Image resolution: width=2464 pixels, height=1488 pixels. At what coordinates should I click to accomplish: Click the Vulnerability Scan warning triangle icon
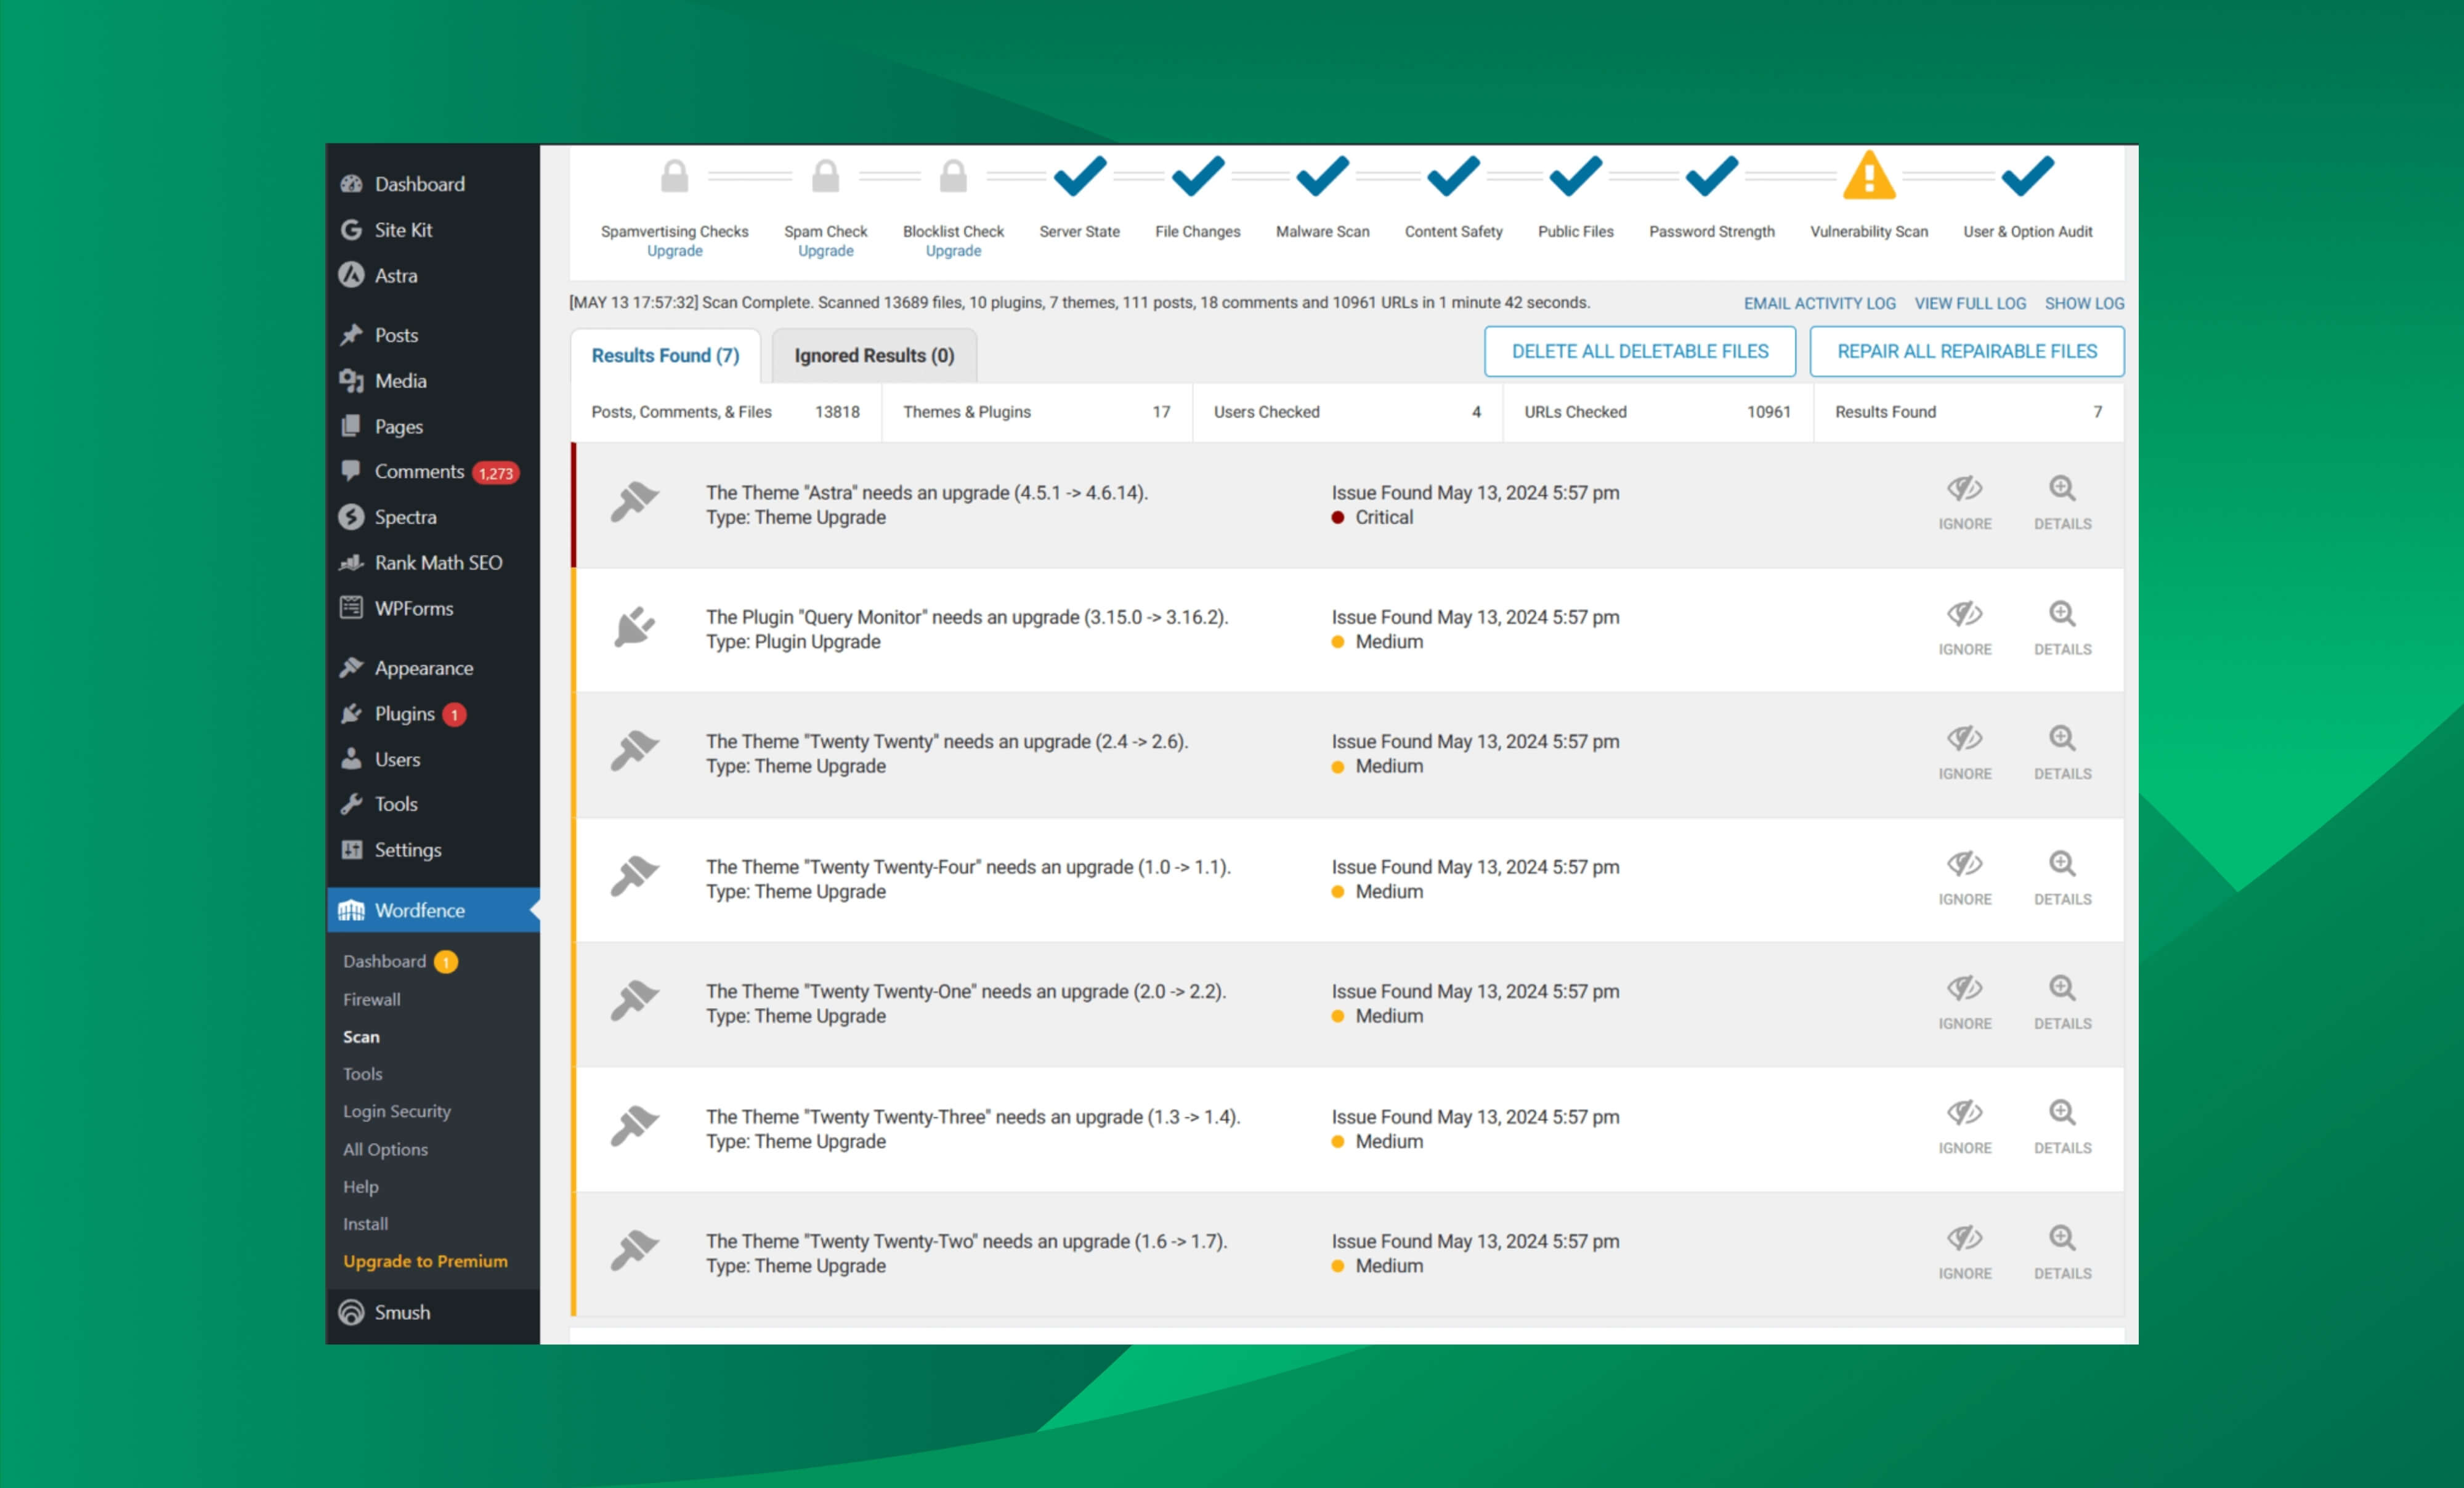(1868, 177)
